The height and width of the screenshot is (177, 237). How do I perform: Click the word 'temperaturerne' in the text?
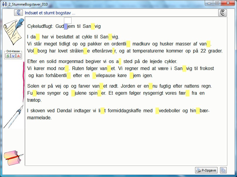tap(148, 51)
